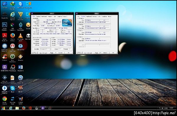The height and width of the screenshot is (116, 177).
Task: Open Firefox from the taskbar
Action: click(x=24, y=108)
